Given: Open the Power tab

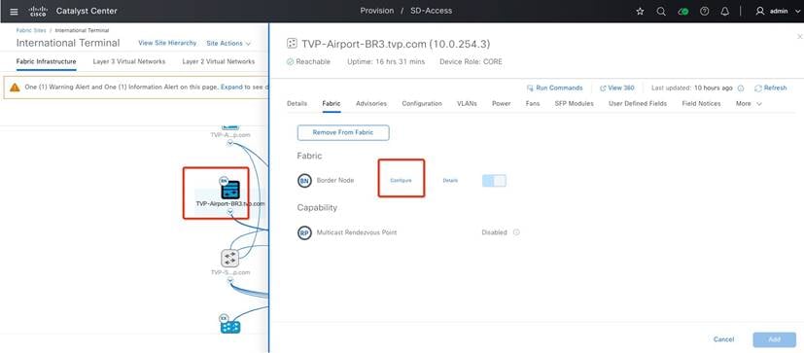Looking at the screenshot, I should (502, 104).
